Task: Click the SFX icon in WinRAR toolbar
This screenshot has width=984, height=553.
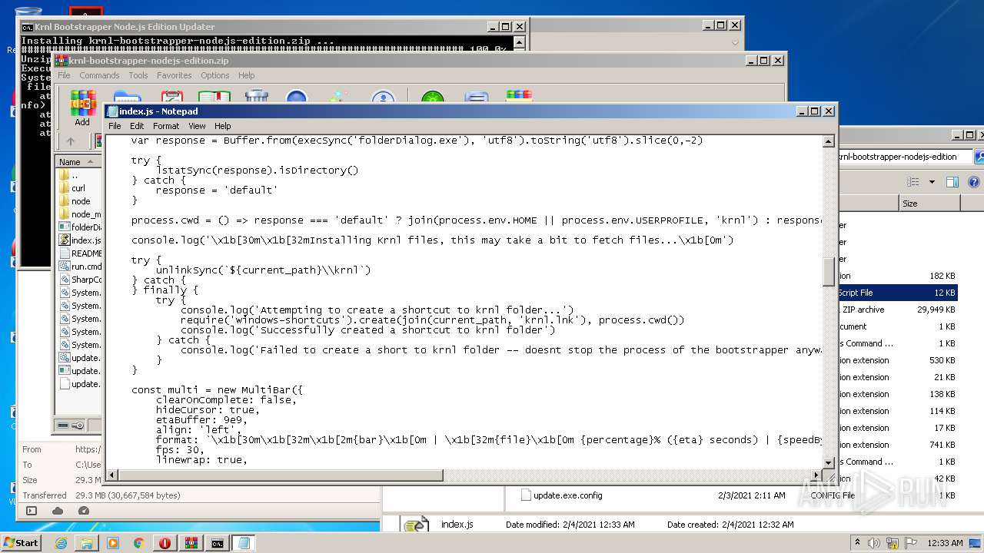Action: click(x=519, y=96)
